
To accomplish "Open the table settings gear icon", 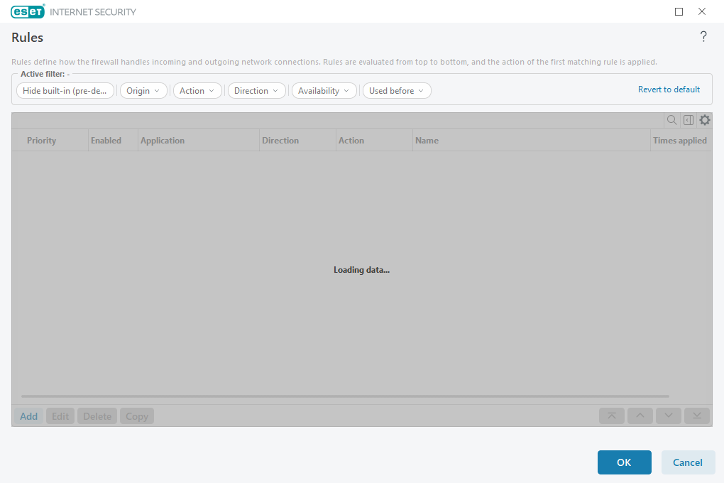I will coord(704,120).
